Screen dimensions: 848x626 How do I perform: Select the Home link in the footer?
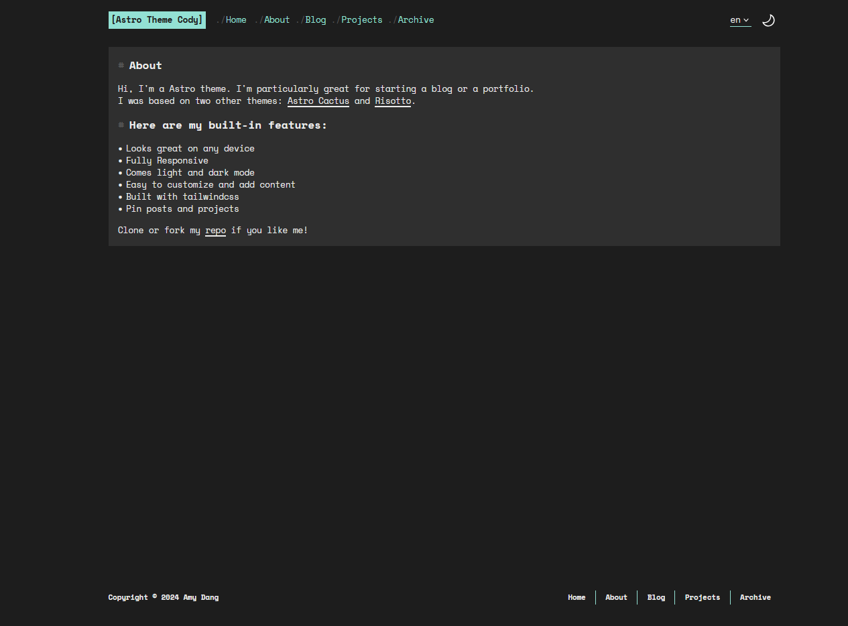[577, 597]
